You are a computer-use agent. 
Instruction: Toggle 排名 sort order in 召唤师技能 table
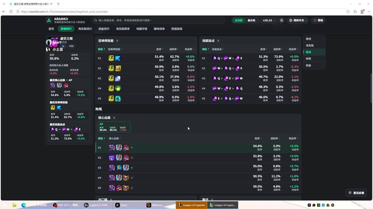tap(101, 49)
